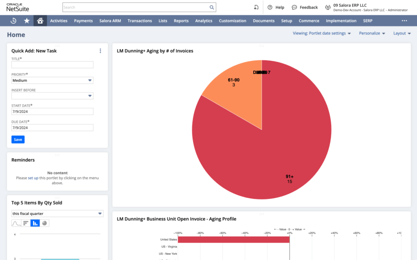
Task: Show more navigation items via ellipsis
Action: click(404, 21)
